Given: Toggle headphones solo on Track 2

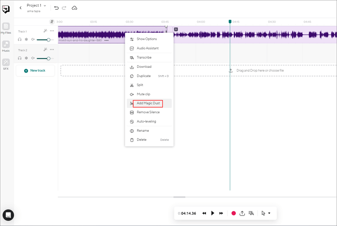Looking at the screenshot, I should 20,58.
